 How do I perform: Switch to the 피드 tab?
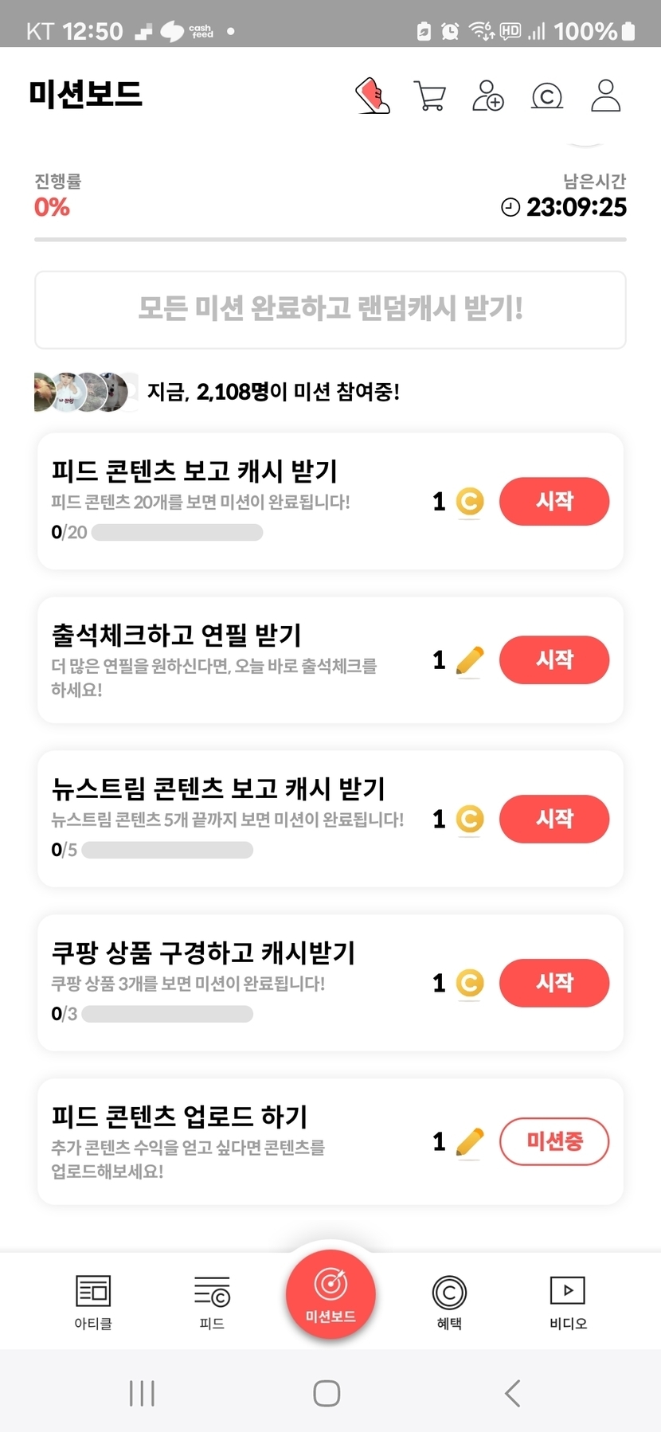(x=212, y=1301)
